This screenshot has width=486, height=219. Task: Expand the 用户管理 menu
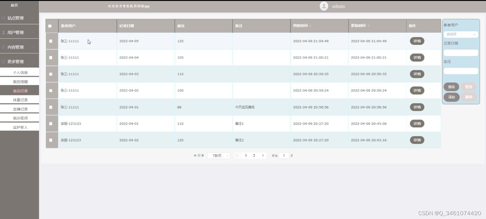[19, 32]
